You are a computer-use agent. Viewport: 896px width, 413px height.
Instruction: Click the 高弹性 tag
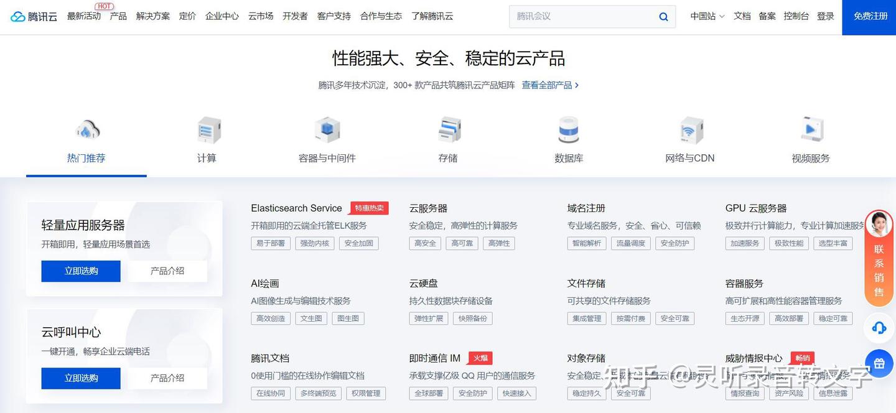click(x=499, y=243)
